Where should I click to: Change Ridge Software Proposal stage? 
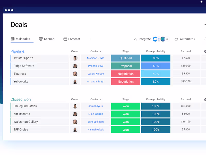click(126, 66)
